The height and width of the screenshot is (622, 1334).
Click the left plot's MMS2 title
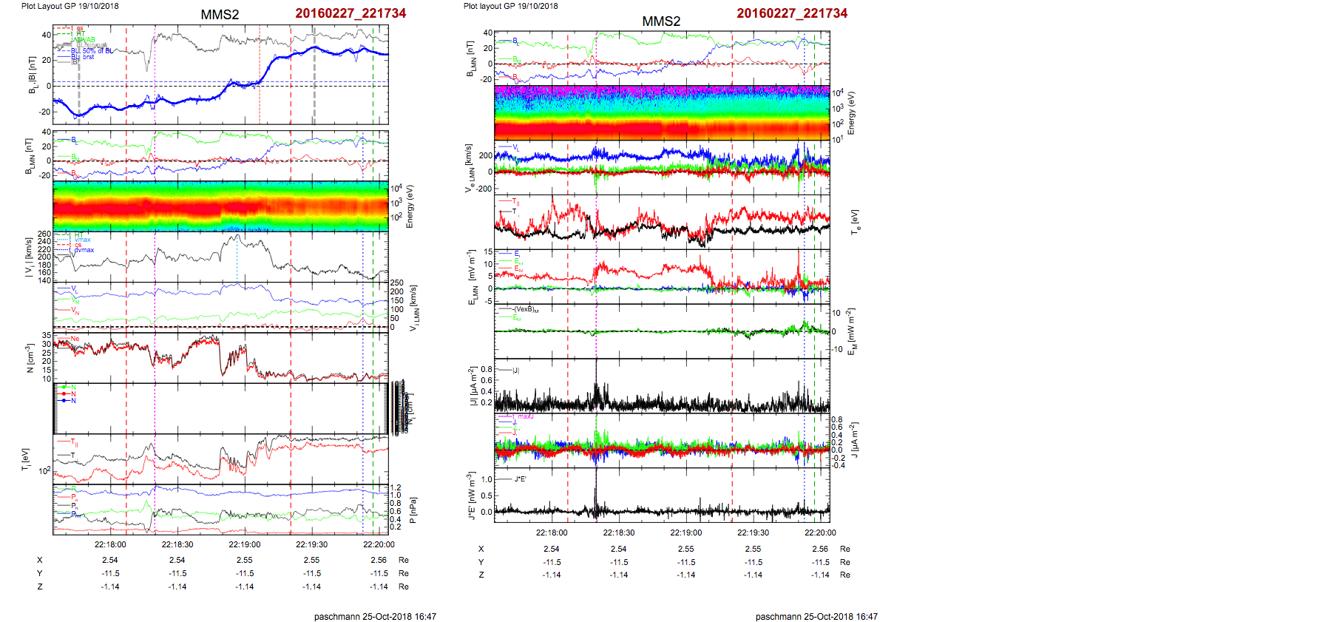click(220, 15)
